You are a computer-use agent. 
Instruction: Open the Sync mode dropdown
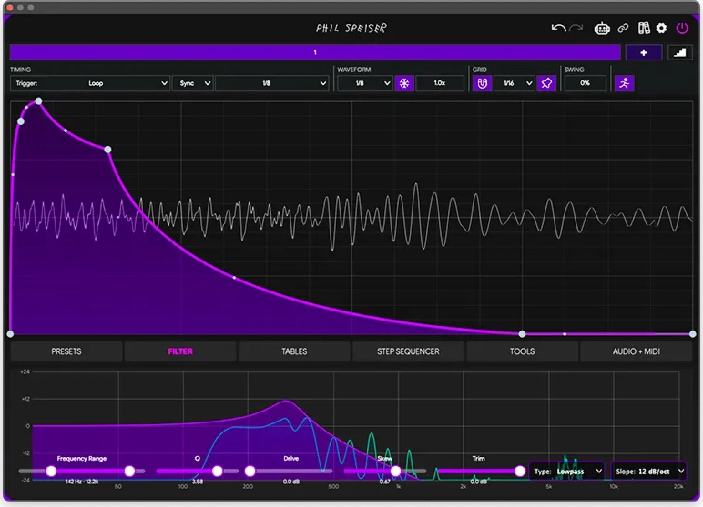coord(193,83)
